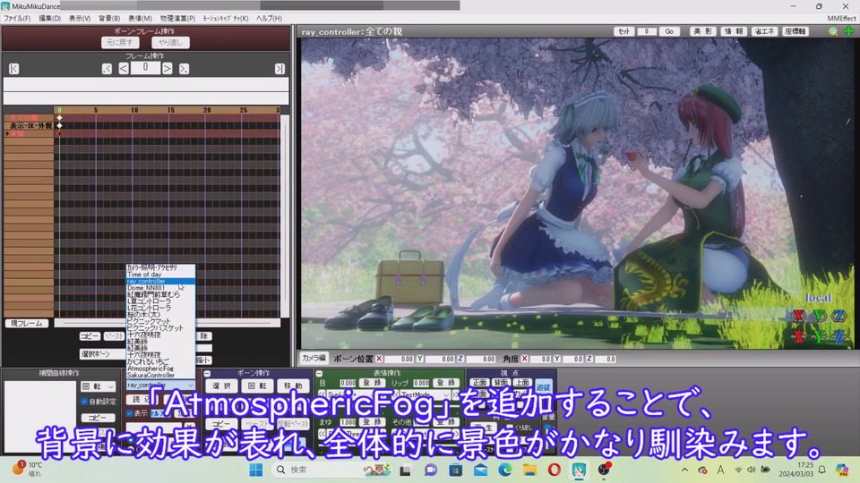Click the green local Y rotation icon
Viewport: 860px width, 483px height.
click(x=820, y=316)
